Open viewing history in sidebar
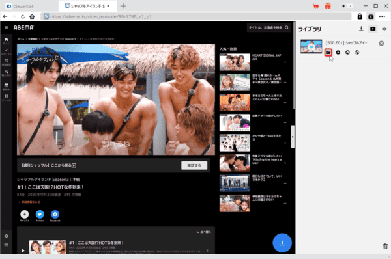Viewport: 391px width, 259px height. pyautogui.click(x=7, y=62)
